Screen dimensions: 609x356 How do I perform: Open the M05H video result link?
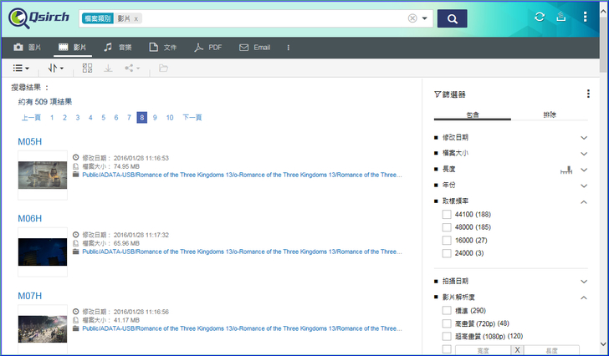[x=30, y=141]
